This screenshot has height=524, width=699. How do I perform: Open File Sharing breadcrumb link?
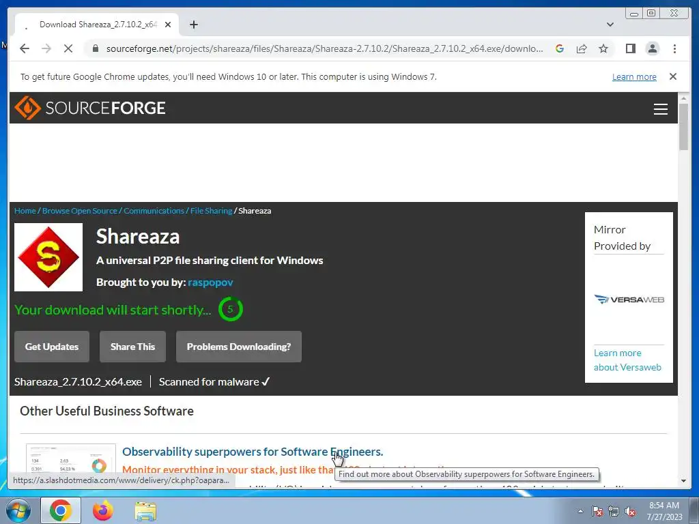point(212,211)
